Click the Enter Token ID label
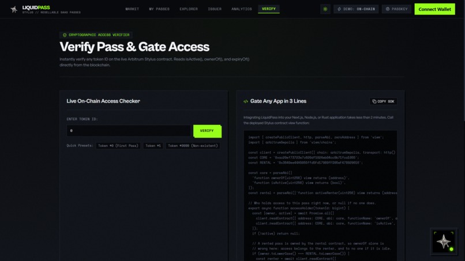The image size is (465, 261). coord(82,119)
